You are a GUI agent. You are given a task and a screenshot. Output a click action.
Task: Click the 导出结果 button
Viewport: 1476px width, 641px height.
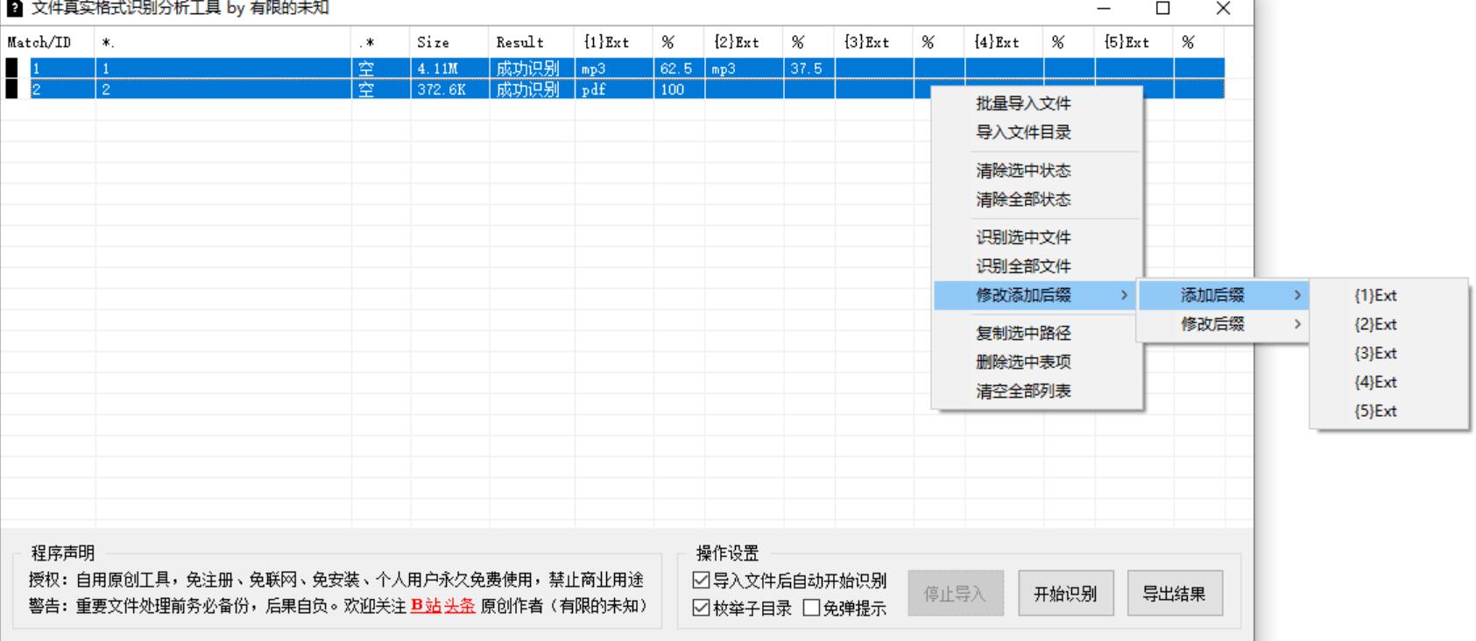coord(1175,594)
